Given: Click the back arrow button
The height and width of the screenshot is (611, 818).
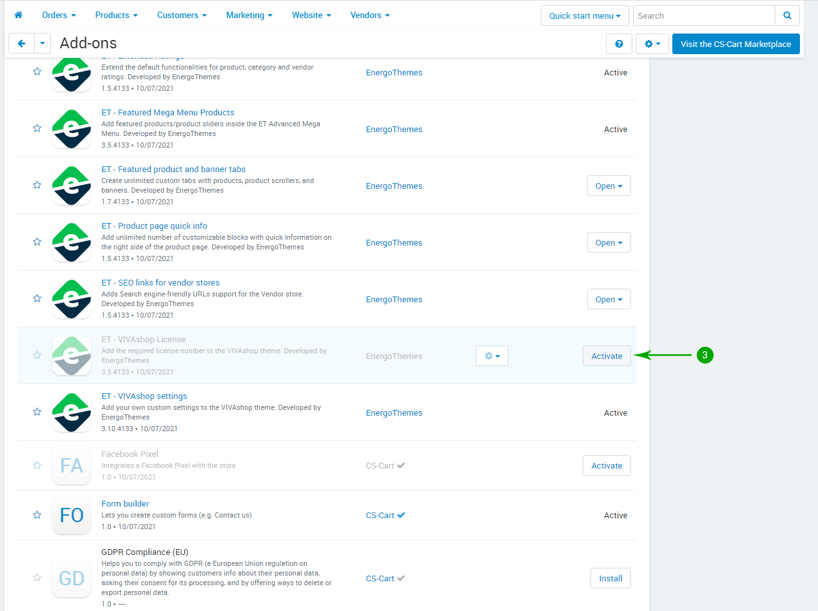Looking at the screenshot, I should (x=21, y=44).
